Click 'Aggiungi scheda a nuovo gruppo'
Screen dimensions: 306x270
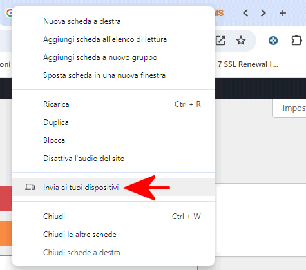point(113,57)
